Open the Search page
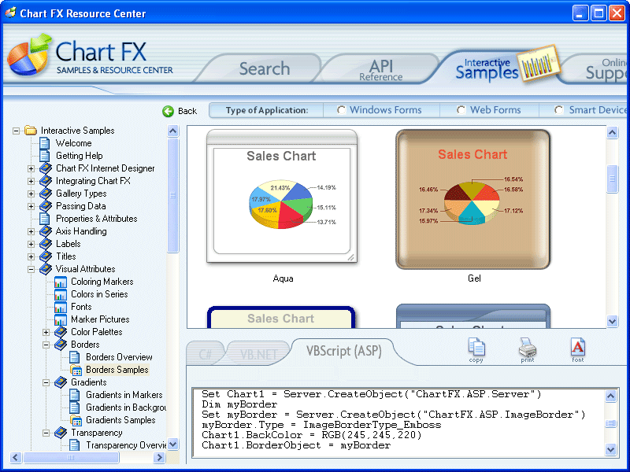This screenshot has width=630, height=472. point(264,69)
